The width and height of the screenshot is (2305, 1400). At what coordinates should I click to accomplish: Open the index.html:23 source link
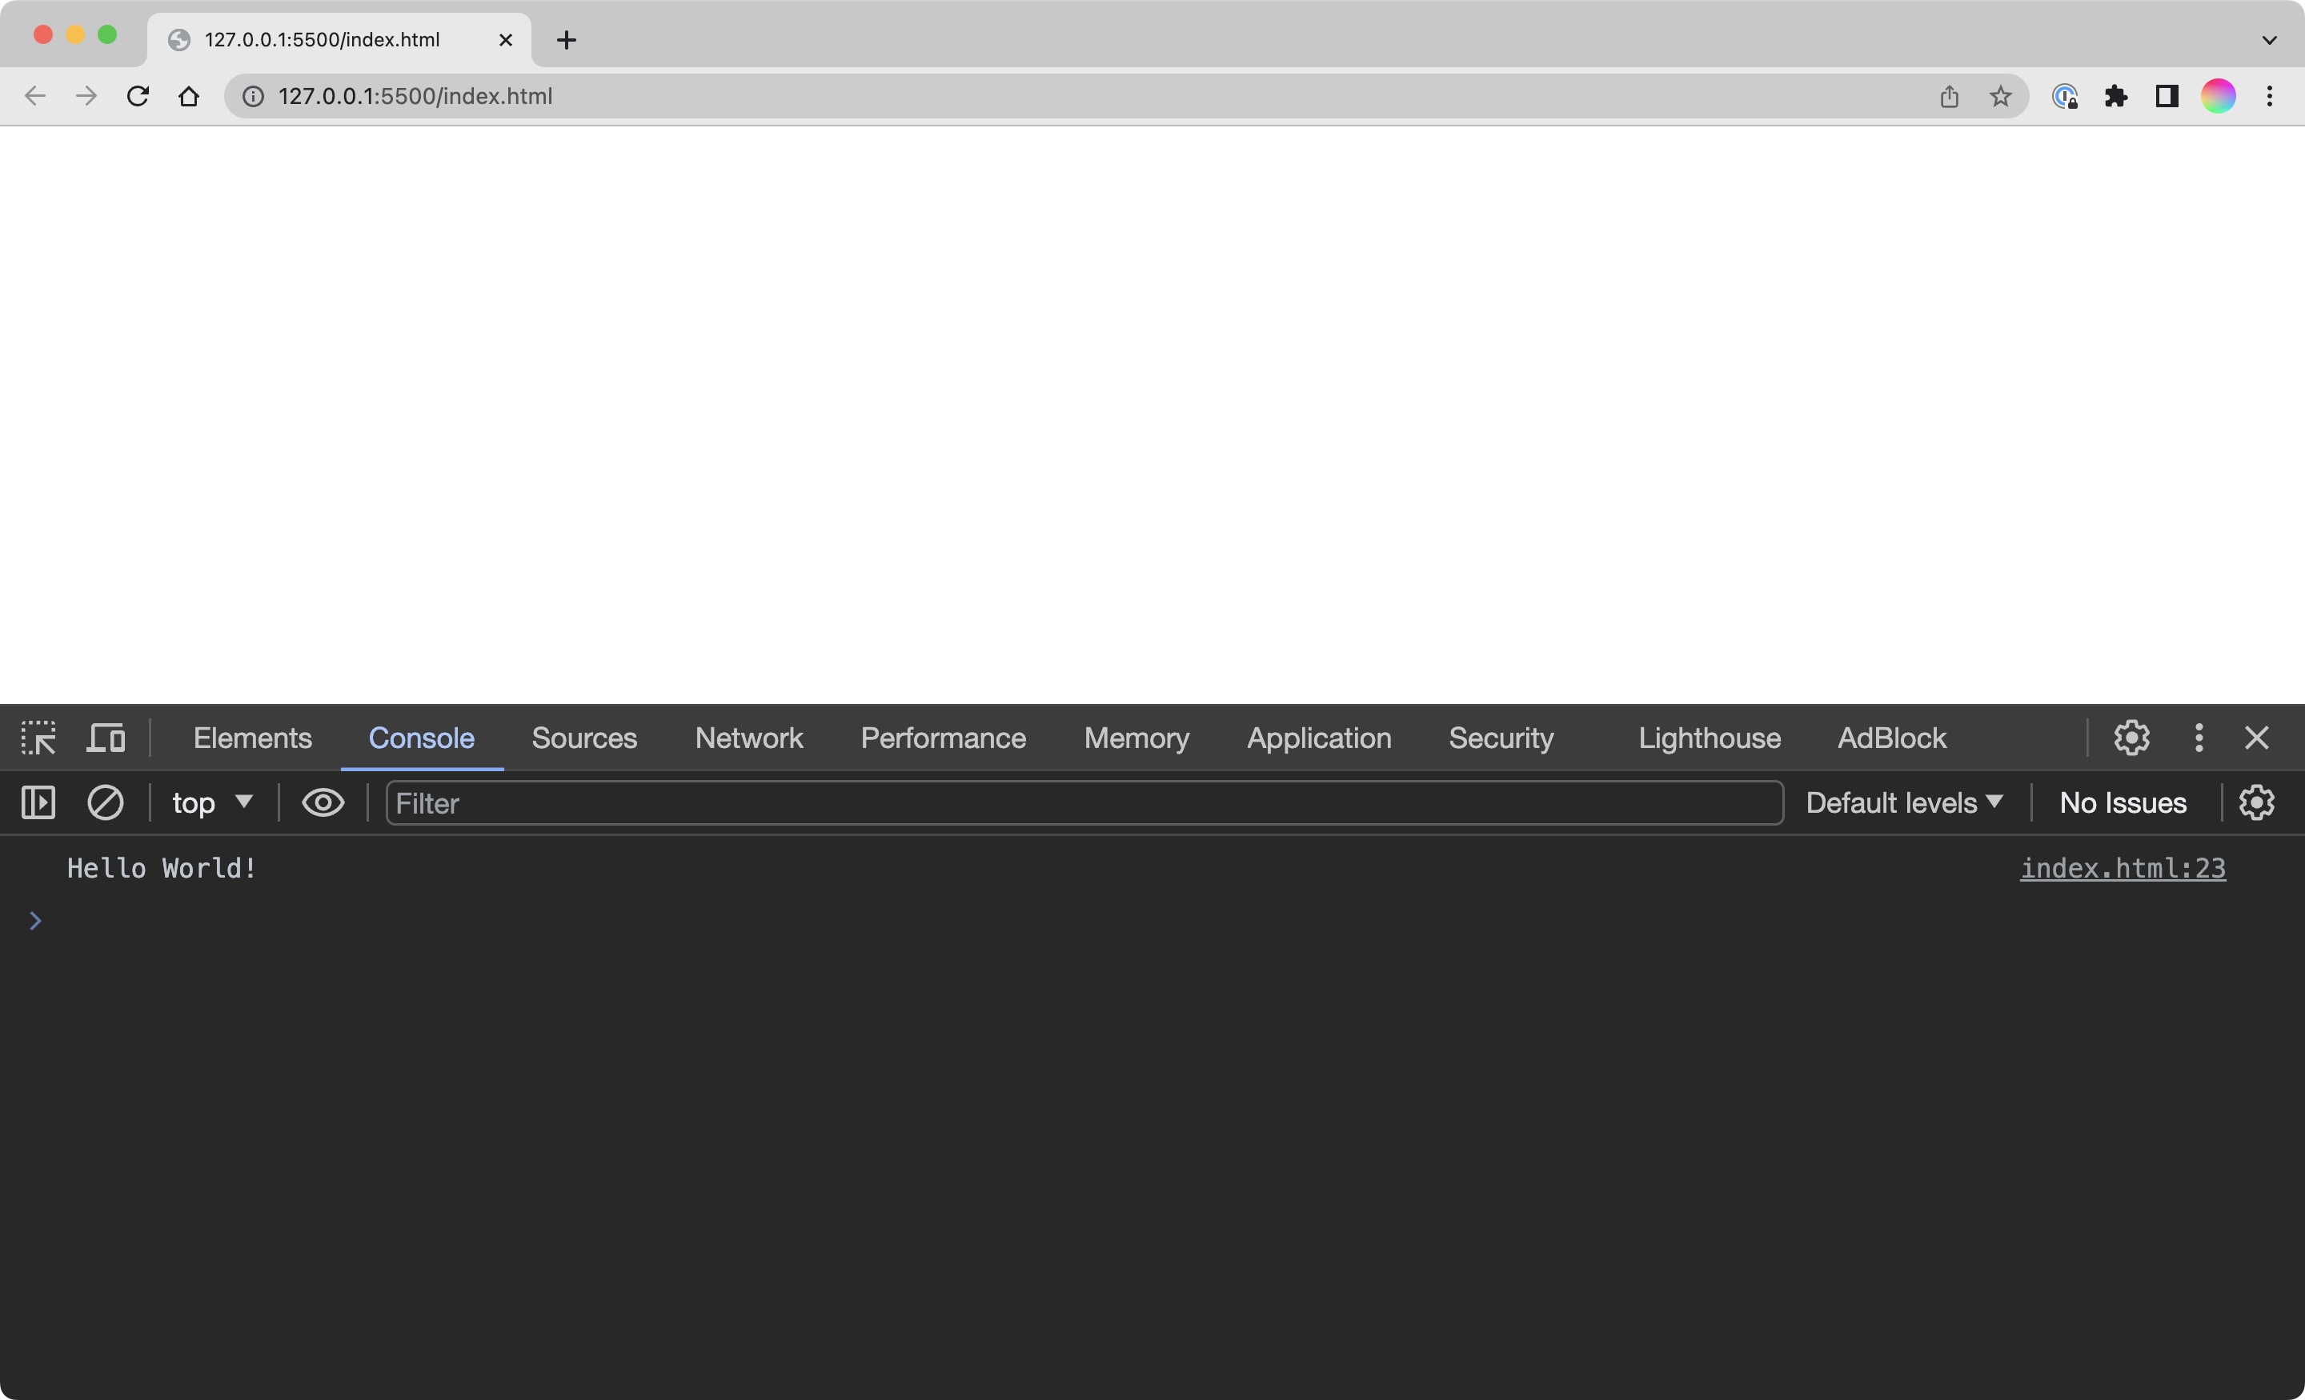point(2122,868)
